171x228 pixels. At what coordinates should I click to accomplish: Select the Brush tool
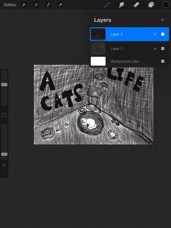[x=107, y=5]
